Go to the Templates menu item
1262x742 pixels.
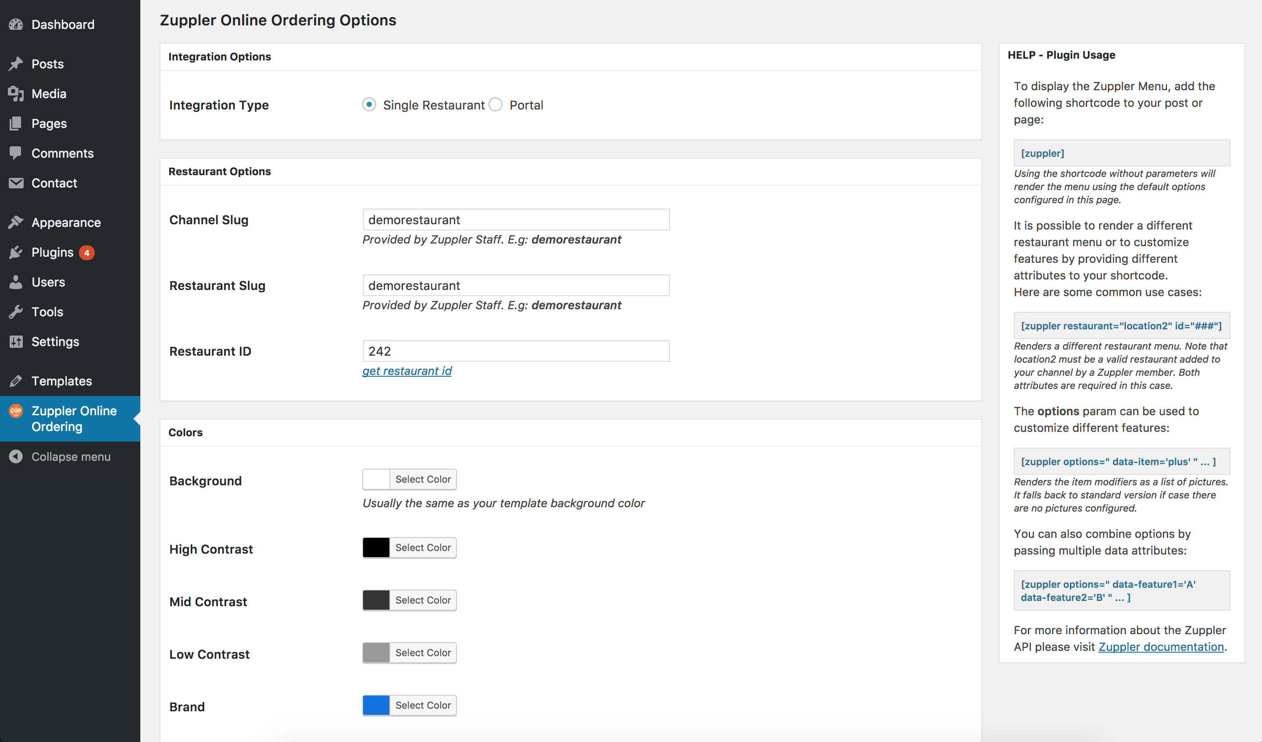coord(61,381)
